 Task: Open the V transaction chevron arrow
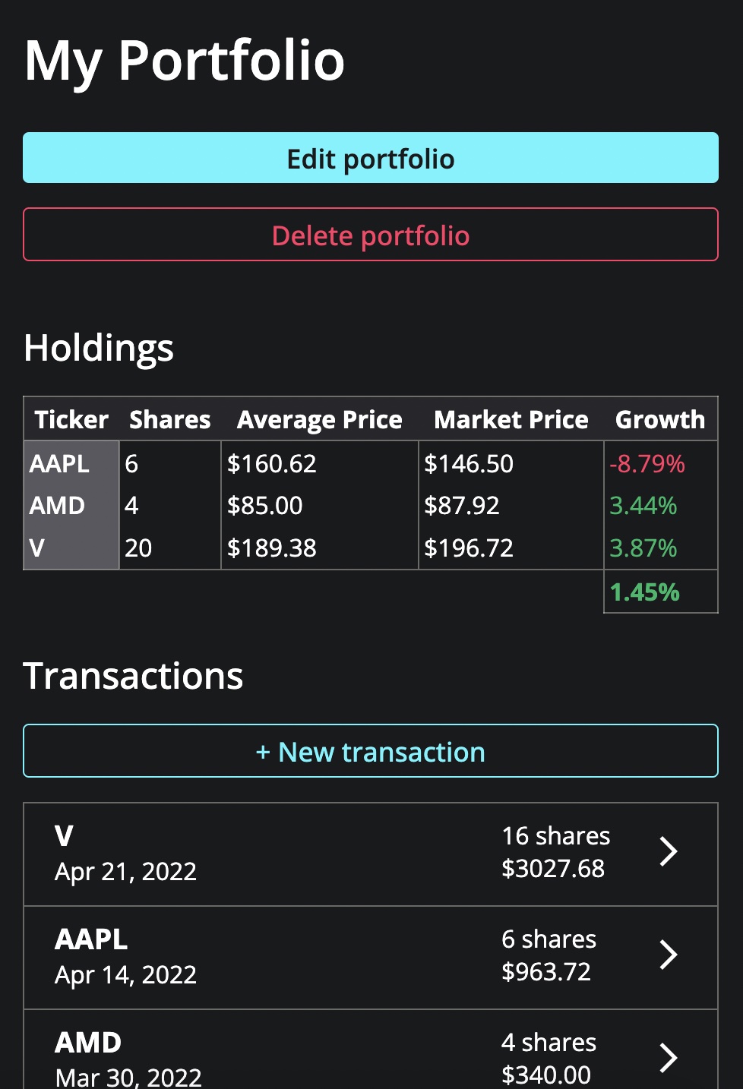pos(668,851)
